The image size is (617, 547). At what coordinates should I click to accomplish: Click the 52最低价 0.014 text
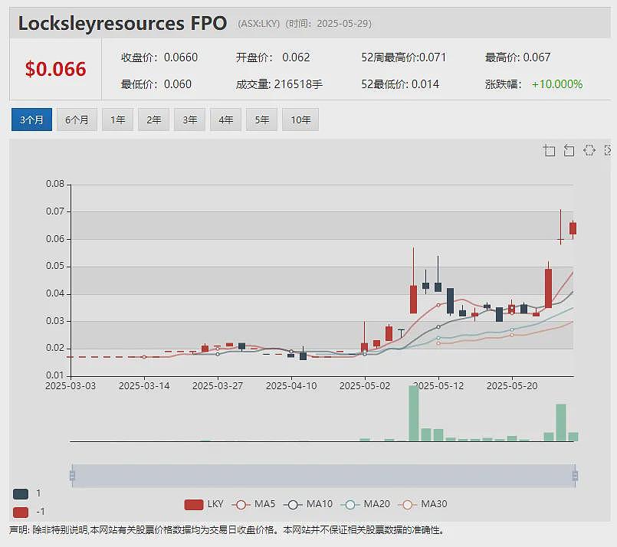point(400,84)
